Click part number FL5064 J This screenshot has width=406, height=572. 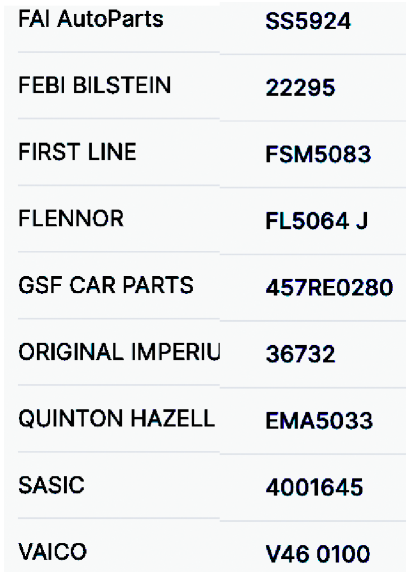(x=317, y=222)
